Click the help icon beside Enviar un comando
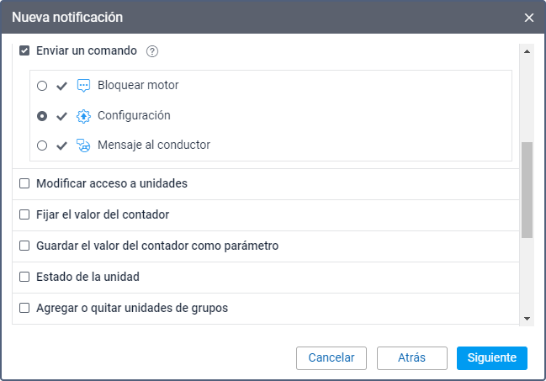546x381 pixels. pyautogui.click(x=152, y=51)
